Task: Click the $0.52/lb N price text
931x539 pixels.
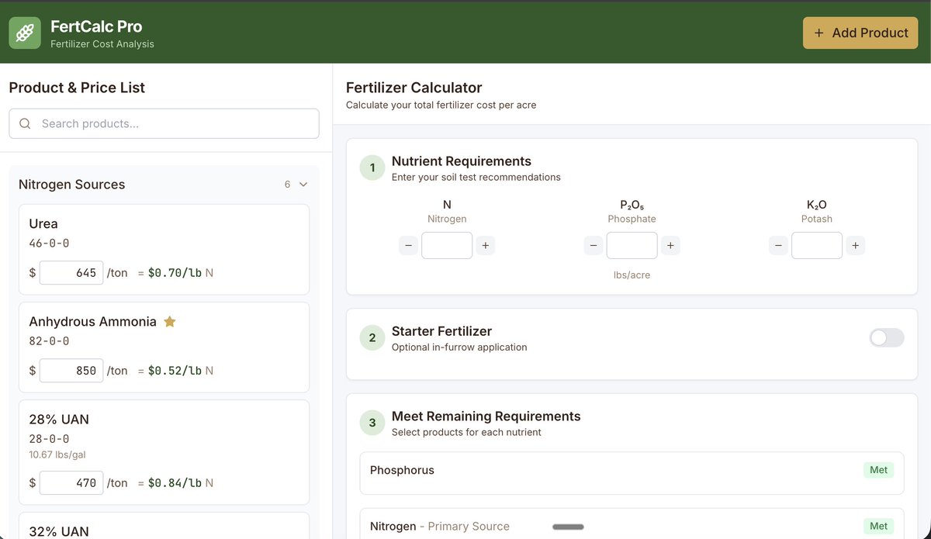Action: tap(181, 371)
